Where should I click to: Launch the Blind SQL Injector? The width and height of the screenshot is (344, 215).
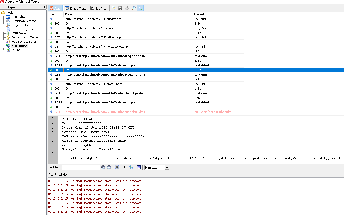click(22, 29)
